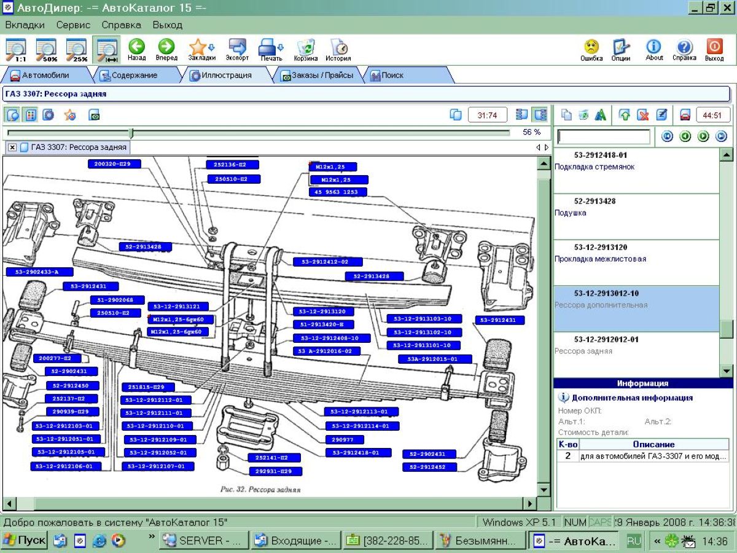
Task: Toggle the pressed right-side panel layout button
Action: coord(540,115)
